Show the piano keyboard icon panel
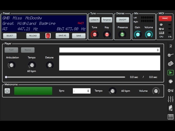This screenshot has height=131, width=175. point(171,117)
